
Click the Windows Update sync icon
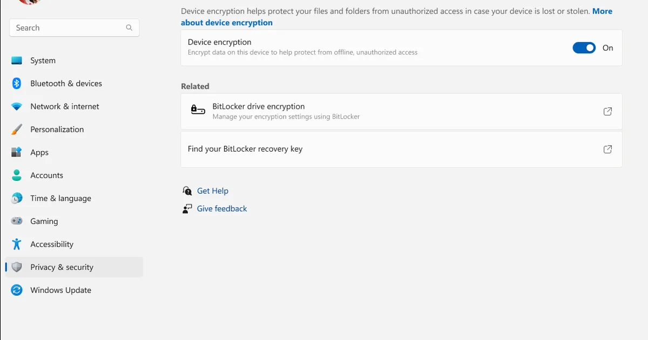[17, 290]
